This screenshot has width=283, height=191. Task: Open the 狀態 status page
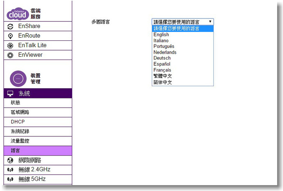tap(38, 103)
